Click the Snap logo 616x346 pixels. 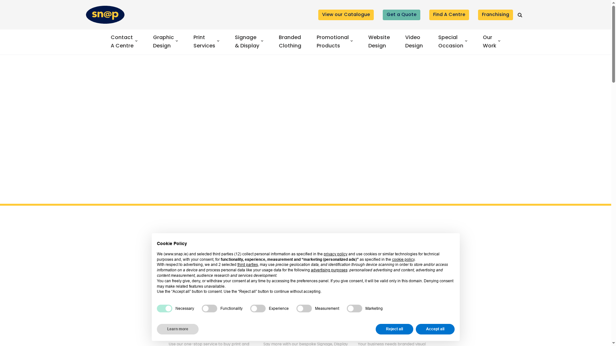105,14
